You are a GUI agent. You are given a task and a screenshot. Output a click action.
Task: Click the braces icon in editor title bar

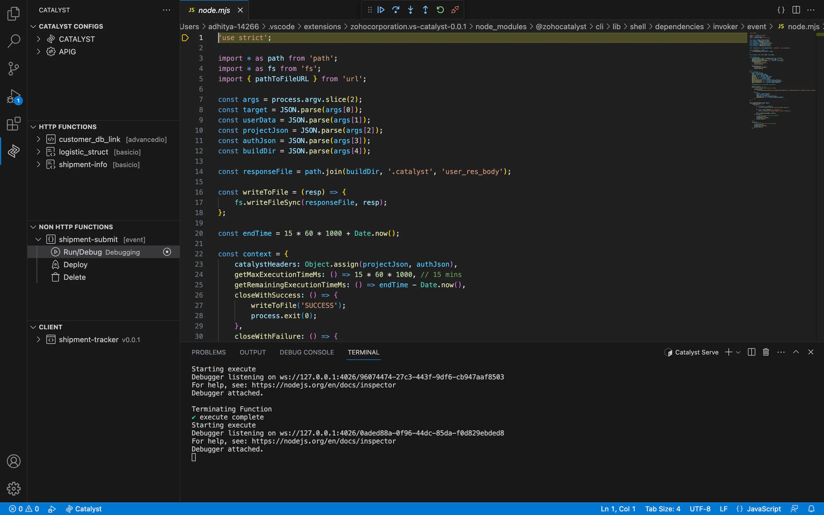click(x=781, y=10)
